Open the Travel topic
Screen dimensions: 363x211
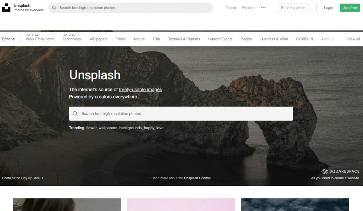[121, 39]
